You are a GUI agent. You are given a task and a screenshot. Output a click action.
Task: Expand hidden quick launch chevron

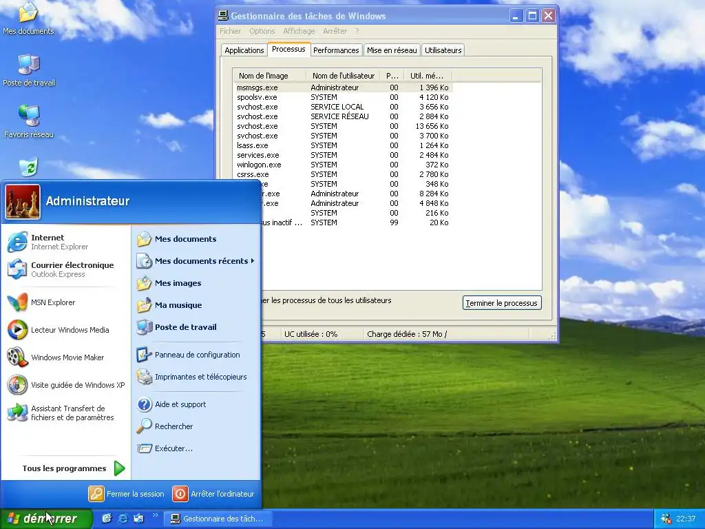pyautogui.click(x=156, y=515)
